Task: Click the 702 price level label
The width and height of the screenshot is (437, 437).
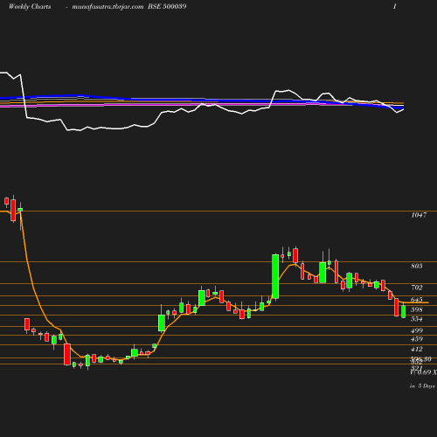Action: click(417, 288)
